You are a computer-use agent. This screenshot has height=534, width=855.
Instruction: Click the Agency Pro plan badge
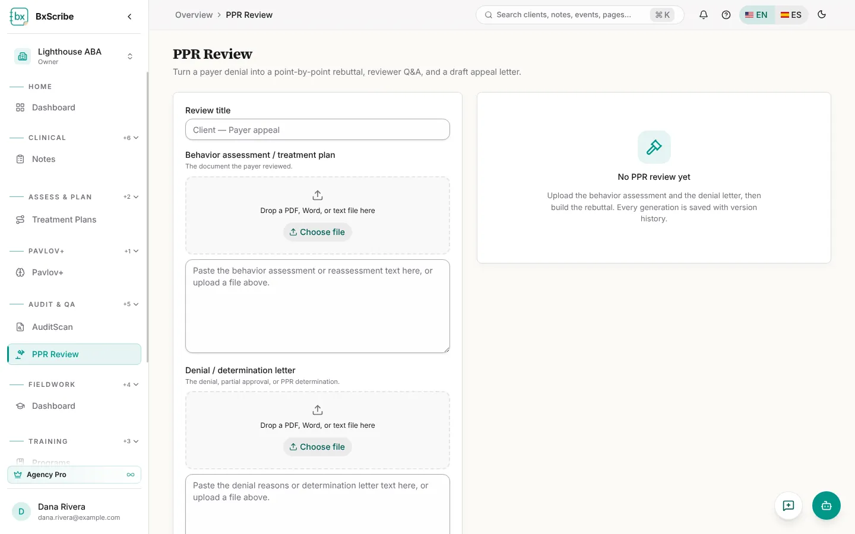tap(74, 475)
